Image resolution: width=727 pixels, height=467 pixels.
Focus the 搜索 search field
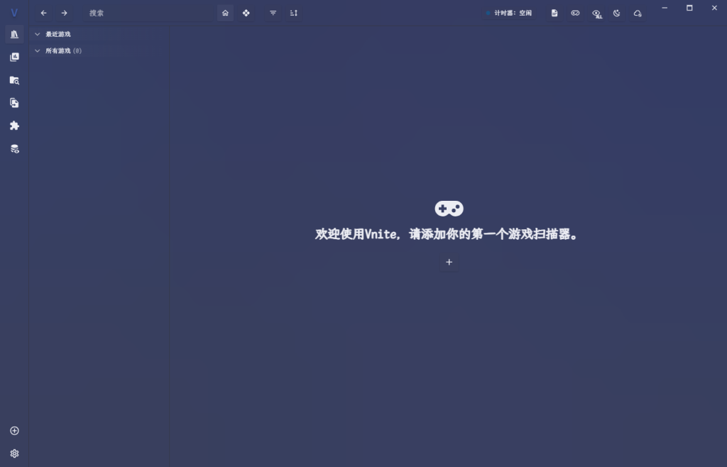[148, 13]
